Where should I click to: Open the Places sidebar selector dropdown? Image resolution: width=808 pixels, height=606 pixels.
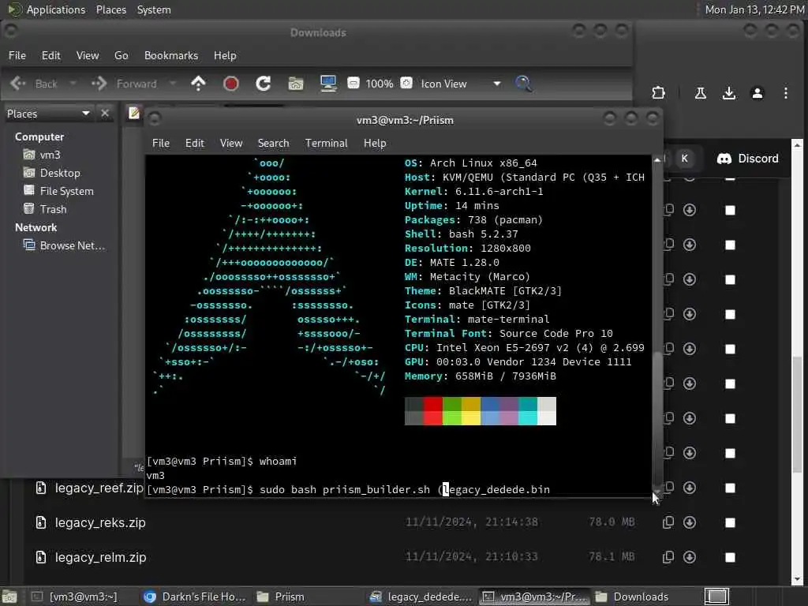pos(86,114)
